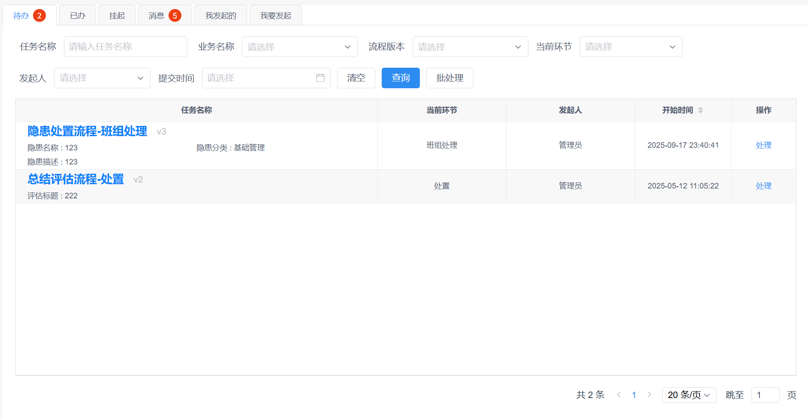The image size is (808, 419).
Task: Click the 跳至 page number input box
Action: coord(765,395)
